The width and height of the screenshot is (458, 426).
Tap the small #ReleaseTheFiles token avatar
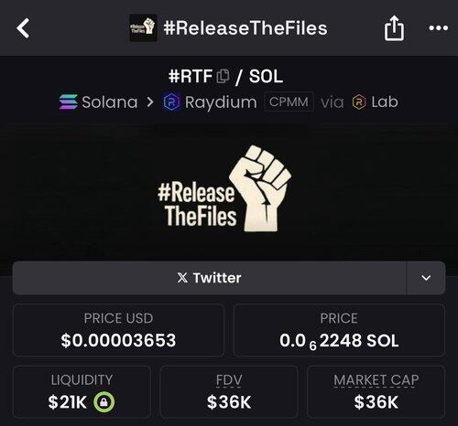[143, 27]
